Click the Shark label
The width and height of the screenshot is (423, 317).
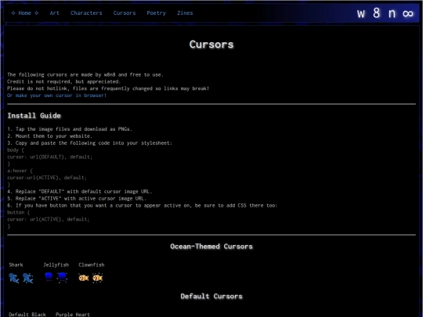pos(16,265)
